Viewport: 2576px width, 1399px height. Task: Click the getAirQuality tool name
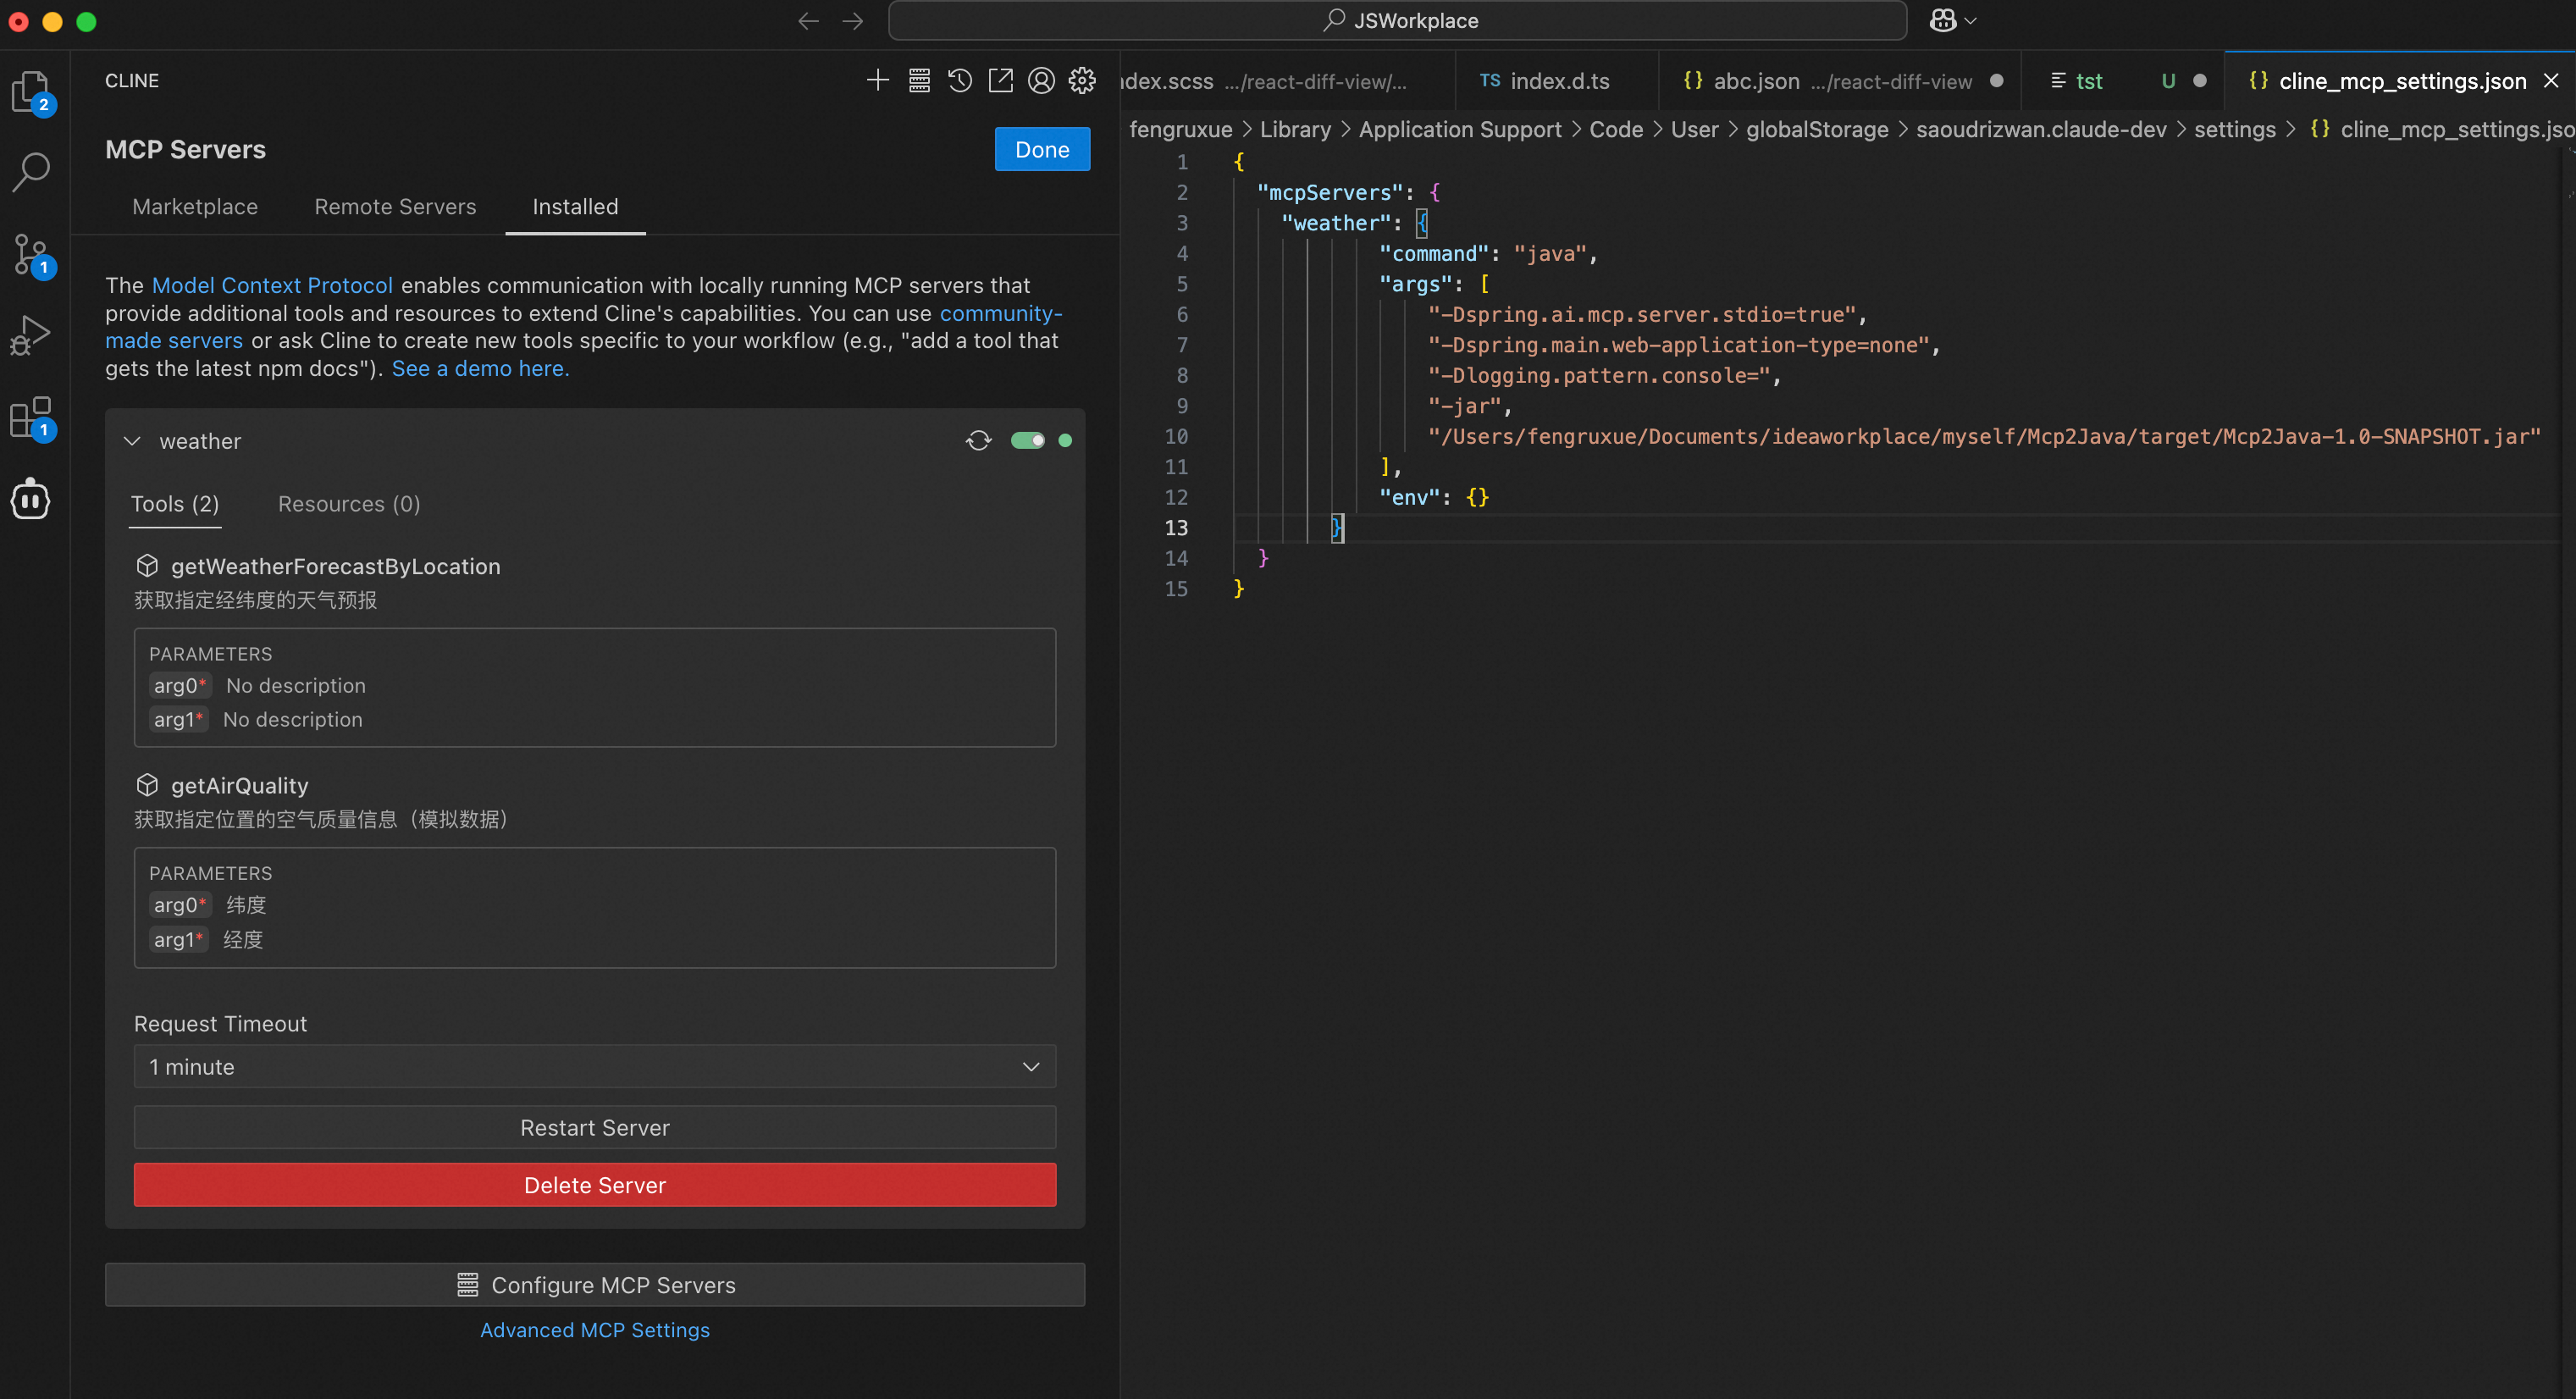[240, 785]
